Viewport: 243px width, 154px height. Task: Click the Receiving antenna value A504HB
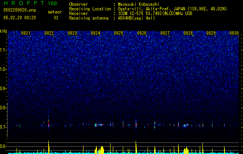[x=125, y=18]
